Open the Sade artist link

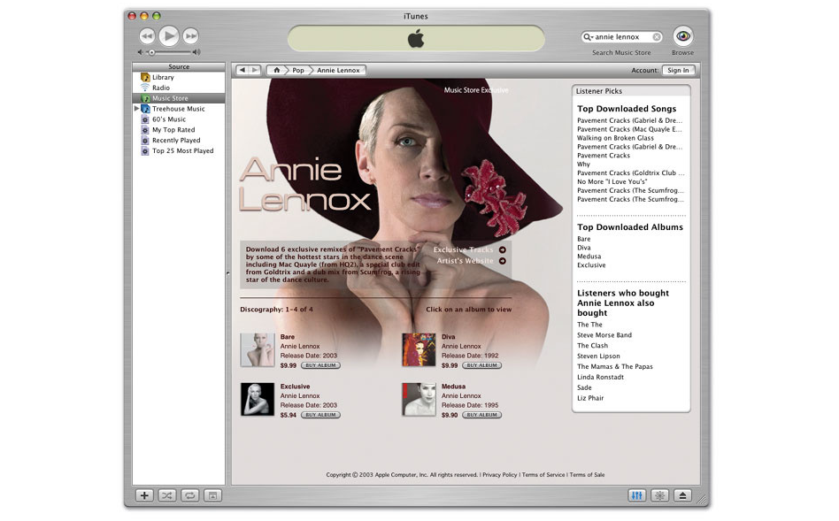tap(584, 387)
